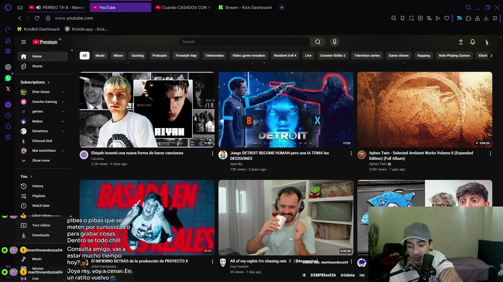Open Detroit Become Human video thumbnail
Image resolution: width=503 pixels, height=282 pixels.
286,110
